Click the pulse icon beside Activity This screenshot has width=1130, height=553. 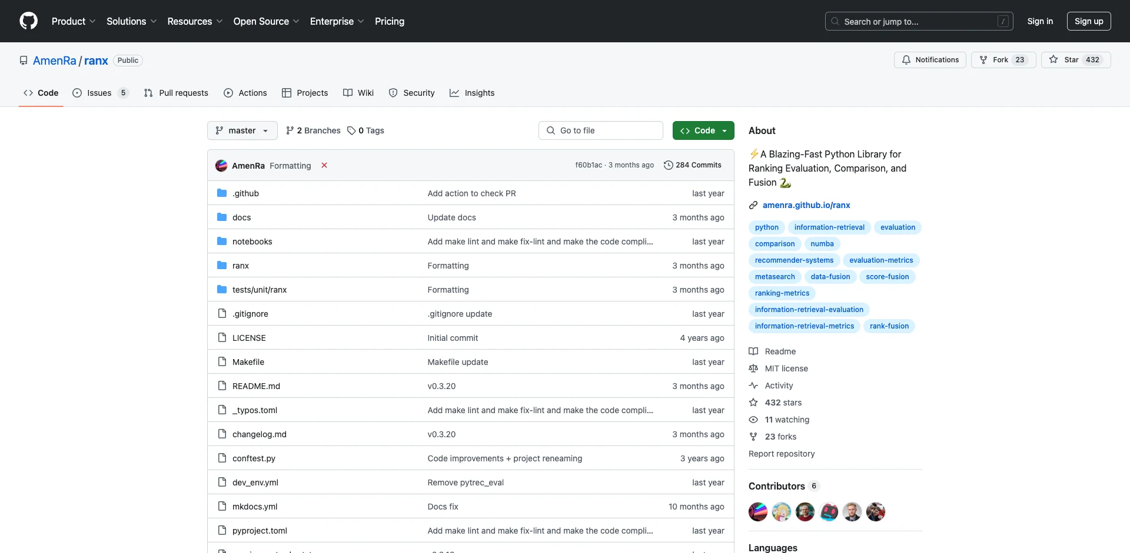(753, 386)
